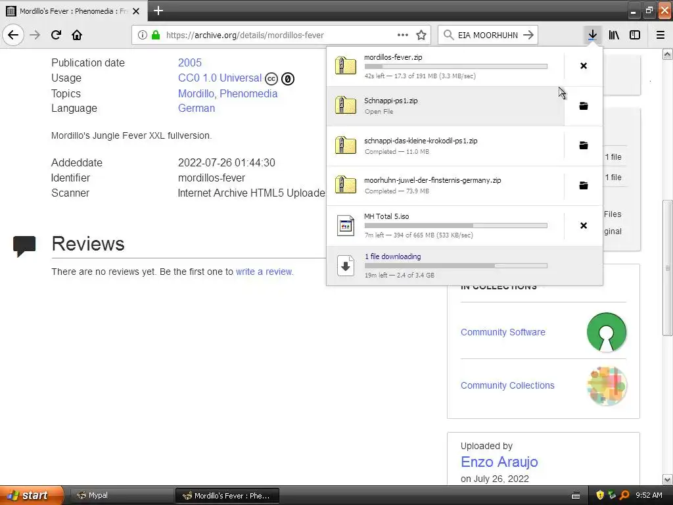Screen dimensions: 673x505
Task: Click the security shield tray icon
Action: click(x=600, y=495)
